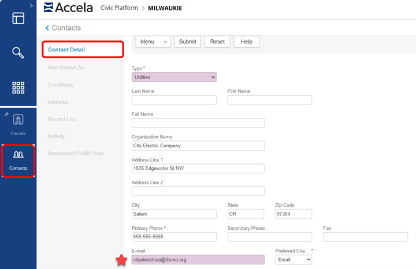Click the E-mail input field
Viewport: 416px width, 269px height.
click(x=198, y=260)
